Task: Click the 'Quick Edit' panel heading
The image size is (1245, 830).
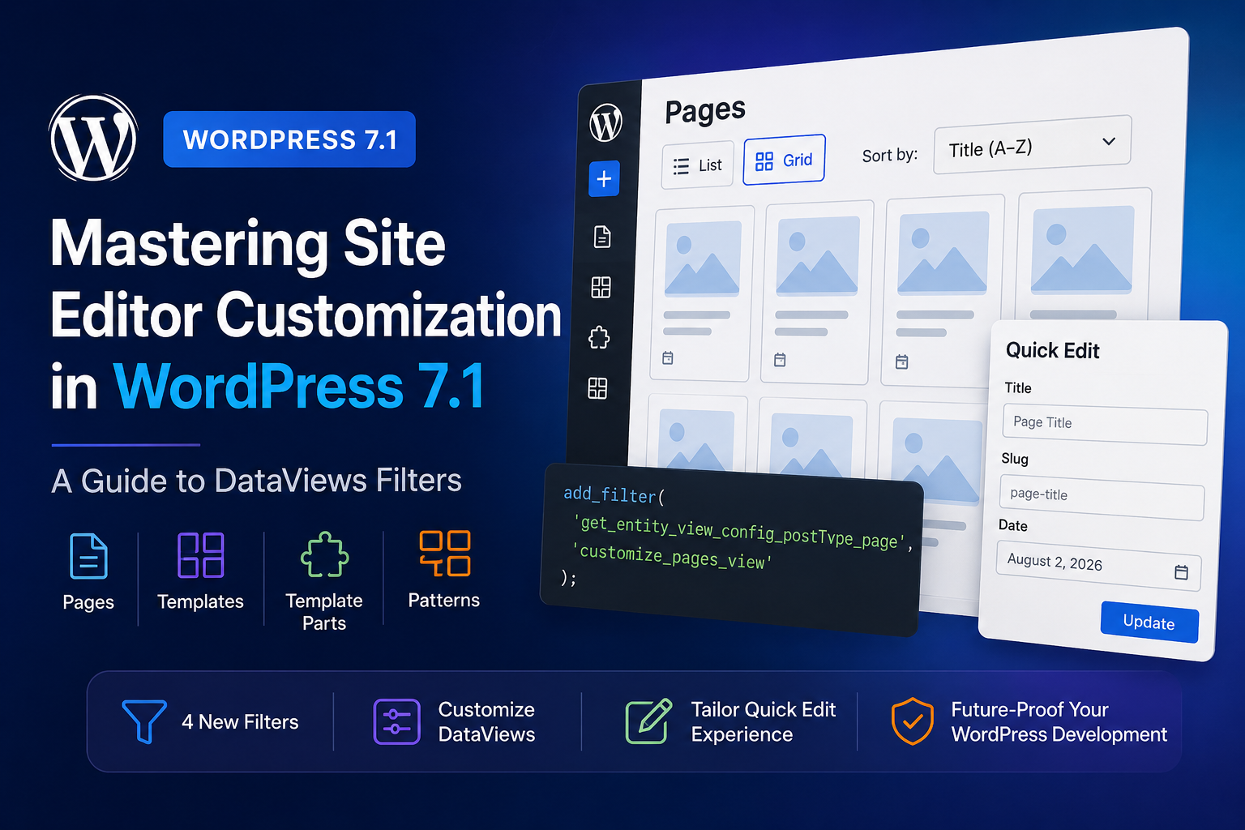Action: click(x=1053, y=350)
